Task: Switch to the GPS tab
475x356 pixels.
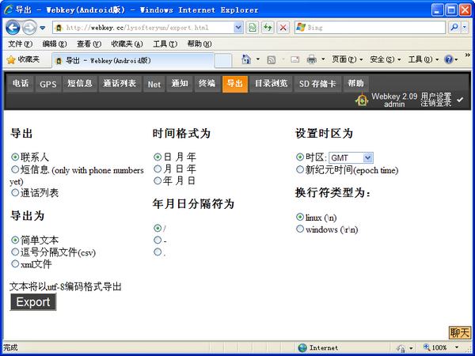Action: click(x=48, y=84)
